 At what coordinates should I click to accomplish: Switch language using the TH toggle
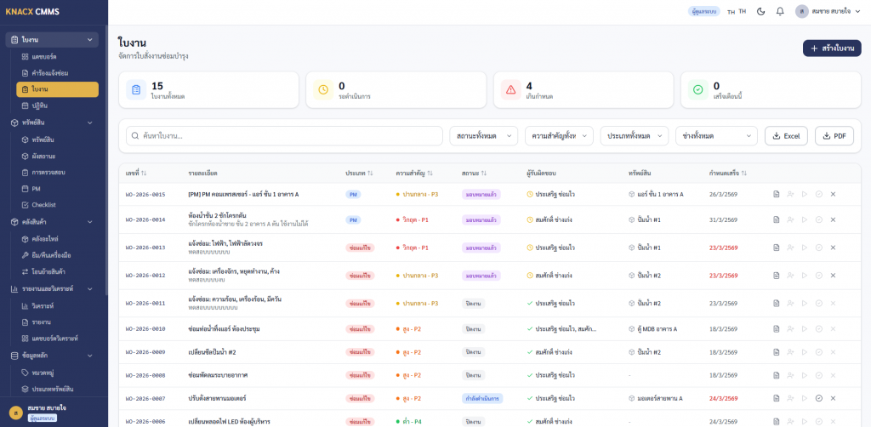pyautogui.click(x=737, y=11)
